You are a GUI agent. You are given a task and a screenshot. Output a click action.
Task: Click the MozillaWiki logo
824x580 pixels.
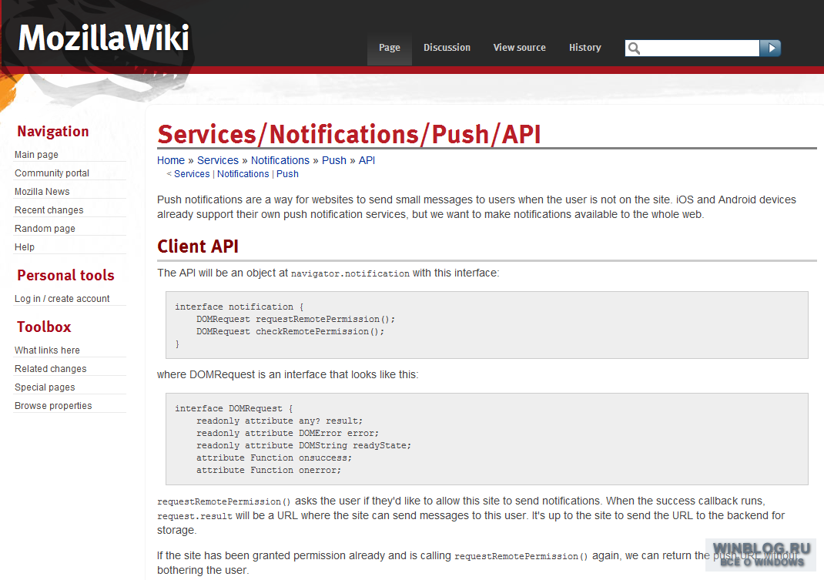click(103, 38)
